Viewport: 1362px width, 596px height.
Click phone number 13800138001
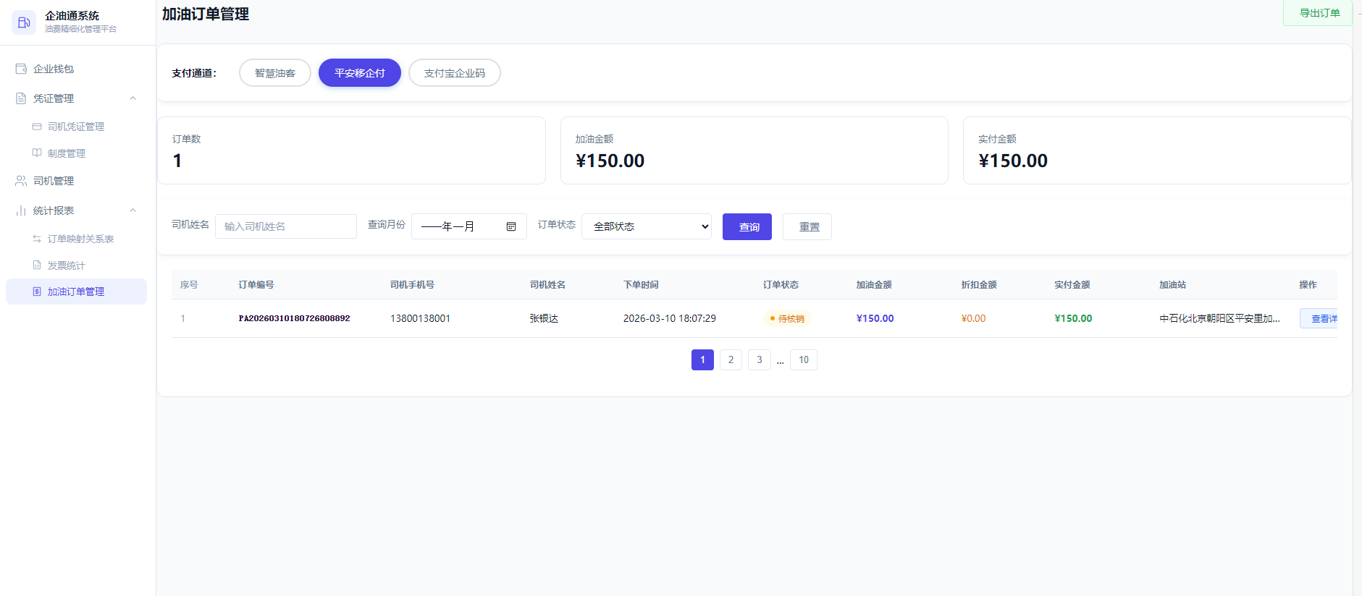420,318
